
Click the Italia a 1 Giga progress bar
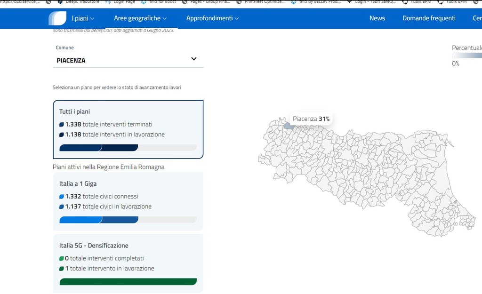pos(128,220)
